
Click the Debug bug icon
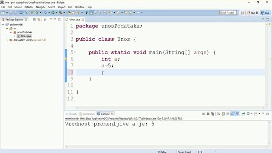pyautogui.click(x=45, y=13)
